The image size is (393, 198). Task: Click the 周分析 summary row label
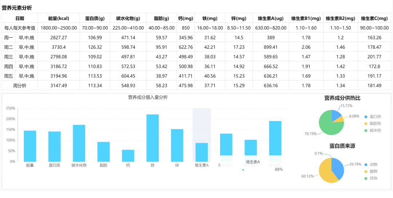click(20, 86)
